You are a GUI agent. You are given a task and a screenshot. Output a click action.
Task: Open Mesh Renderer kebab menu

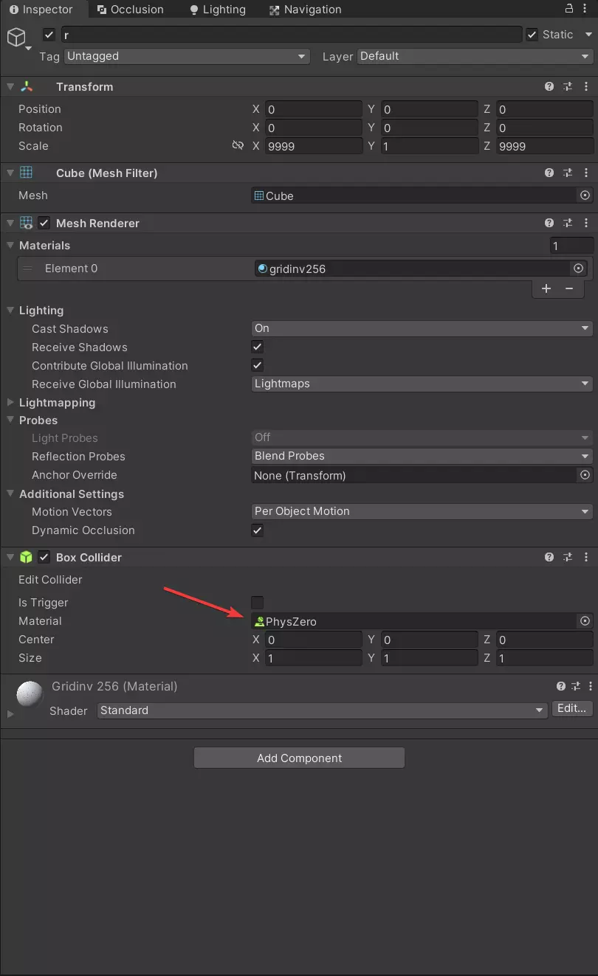[586, 224]
